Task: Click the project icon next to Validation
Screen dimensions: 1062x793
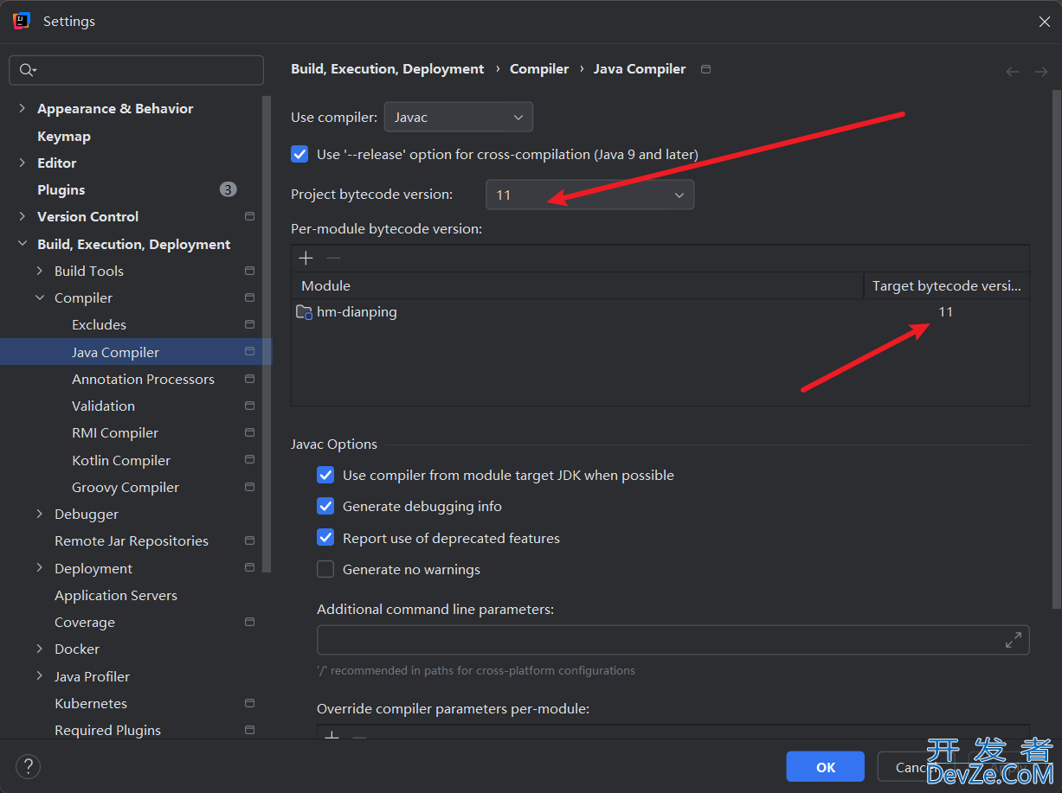Action: pyautogui.click(x=249, y=406)
